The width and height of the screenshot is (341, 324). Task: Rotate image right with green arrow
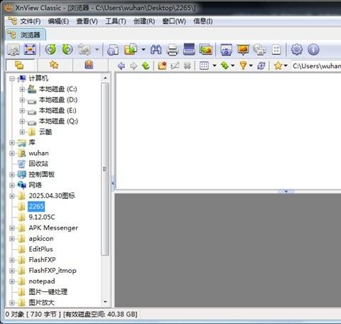tap(67, 50)
